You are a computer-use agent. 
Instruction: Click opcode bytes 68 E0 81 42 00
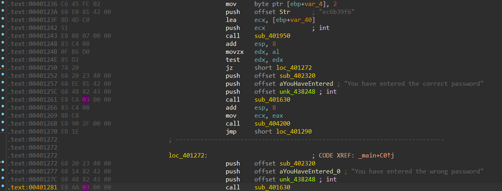tap(86, 12)
